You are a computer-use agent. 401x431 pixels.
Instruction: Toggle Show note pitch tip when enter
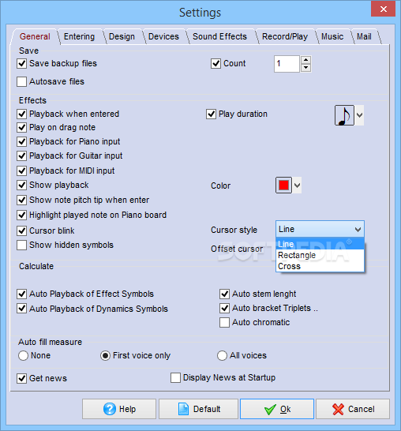[22, 200]
